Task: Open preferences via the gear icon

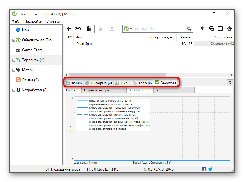Action: tap(229, 29)
